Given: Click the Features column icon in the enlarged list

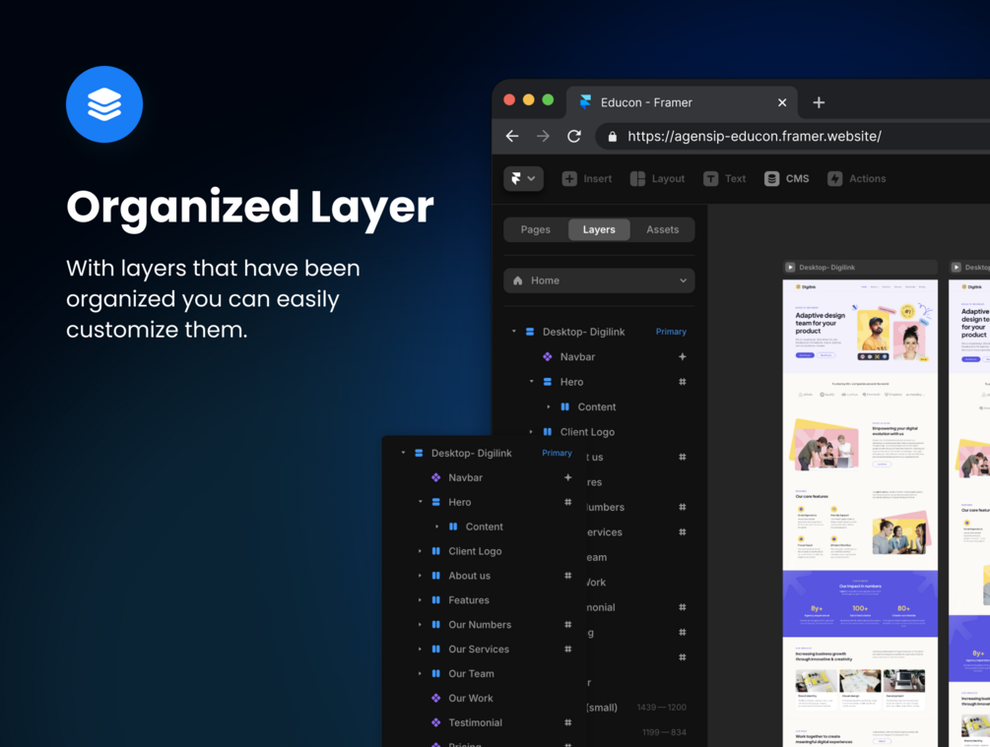Looking at the screenshot, I should [435, 600].
